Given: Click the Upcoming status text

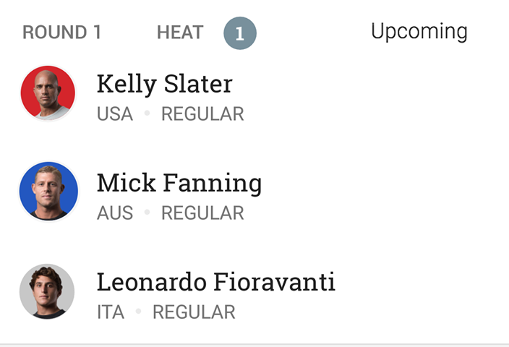Looking at the screenshot, I should tap(419, 31).
